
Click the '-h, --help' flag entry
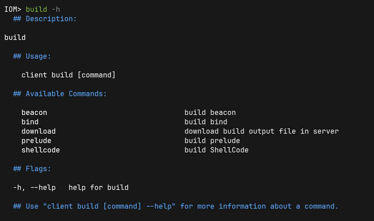pos(34,188)
